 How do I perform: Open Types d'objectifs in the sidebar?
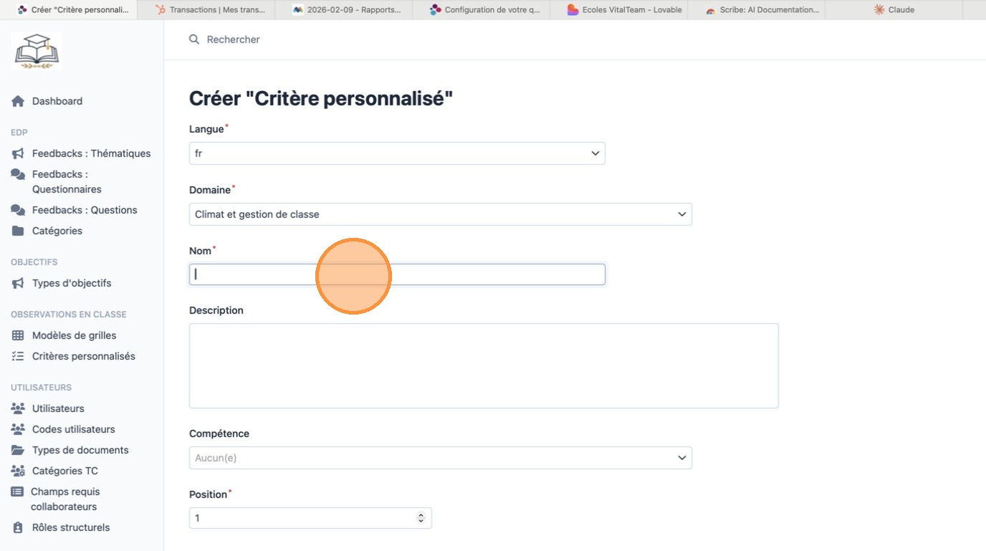(x=72, y=283)
